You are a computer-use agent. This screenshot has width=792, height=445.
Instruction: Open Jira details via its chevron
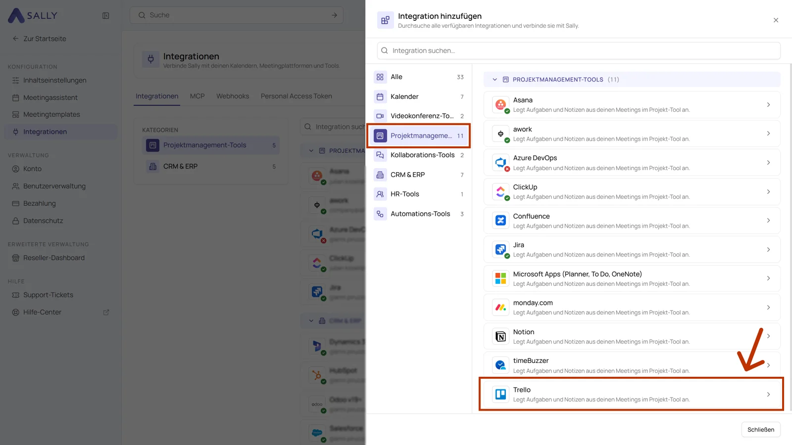pos(768,249)
